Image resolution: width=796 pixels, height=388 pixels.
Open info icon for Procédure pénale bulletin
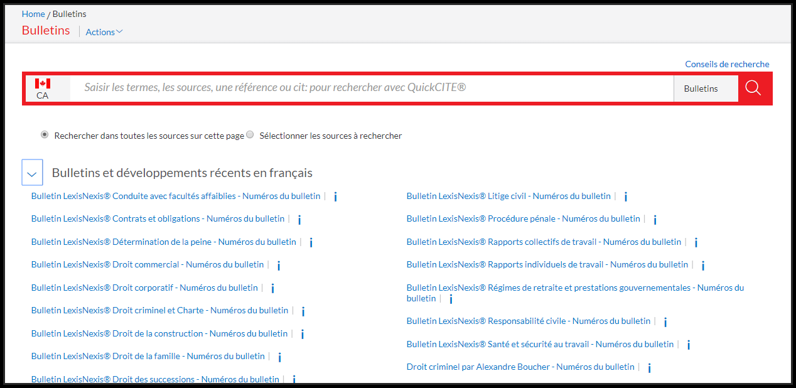(655, 219)
